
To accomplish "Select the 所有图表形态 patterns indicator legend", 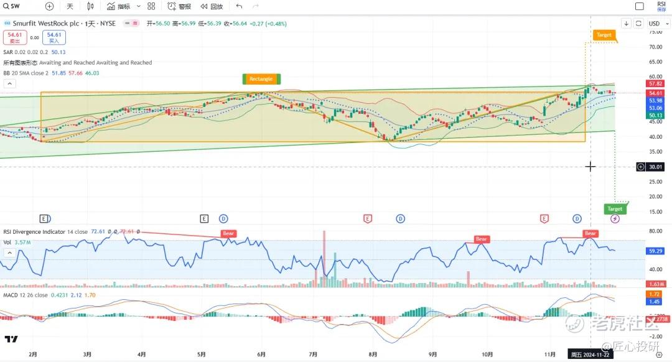I will pos(78,63).
